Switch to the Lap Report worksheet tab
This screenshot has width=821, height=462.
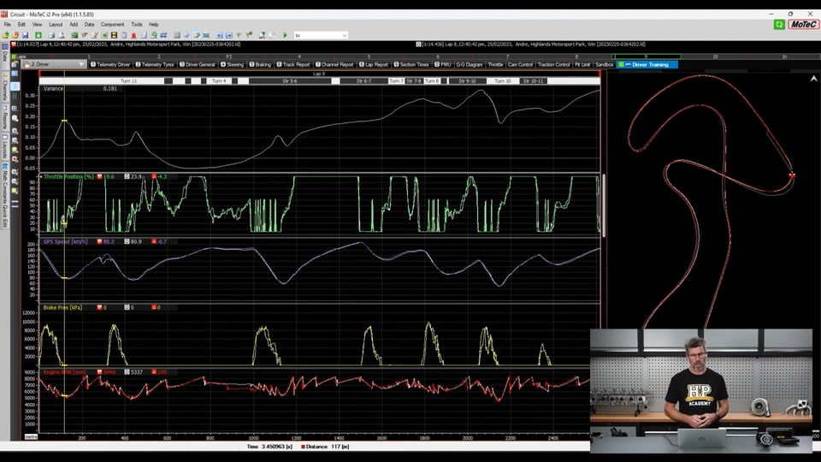click(374, 64)
